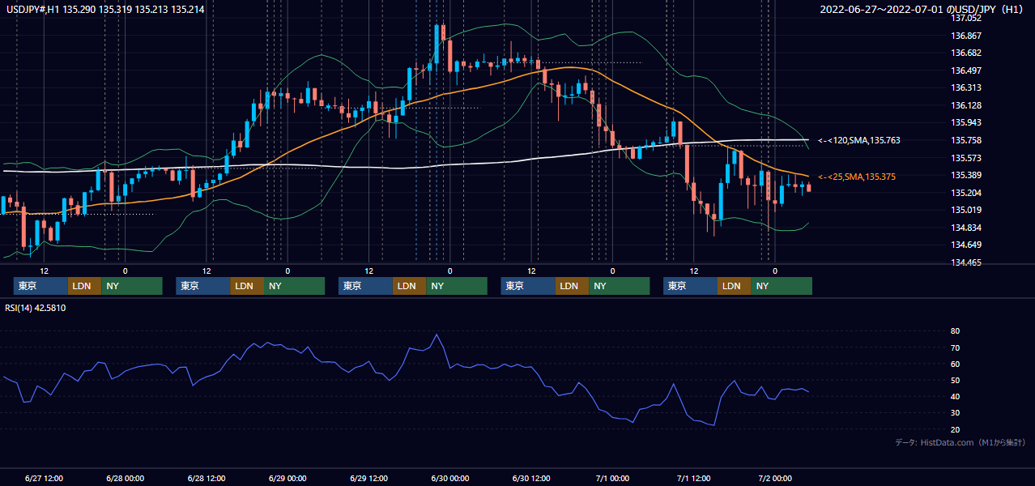Select the <-<25,SMA,135.375 moving average label
The image size is (1035, 486).
click(x=857, y=177)
